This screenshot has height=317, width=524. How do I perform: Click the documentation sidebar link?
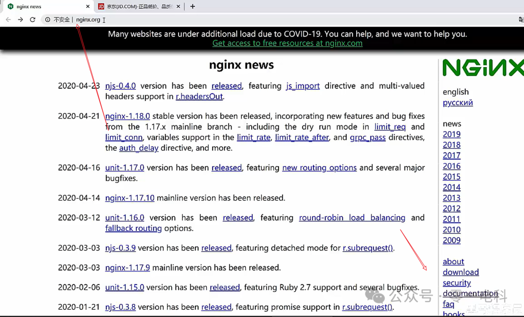(471, 293)
